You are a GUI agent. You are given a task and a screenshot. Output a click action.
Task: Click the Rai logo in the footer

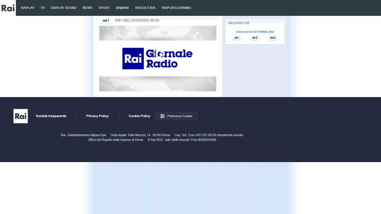point(21,116)
